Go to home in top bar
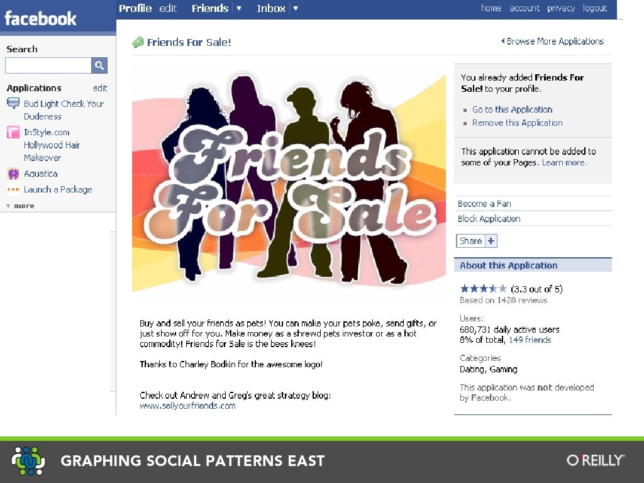 tap(491, 8)
